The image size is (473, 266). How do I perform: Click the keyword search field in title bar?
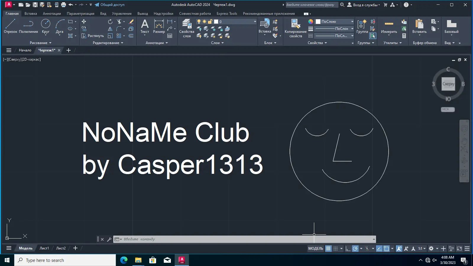[x=311, y=5]
